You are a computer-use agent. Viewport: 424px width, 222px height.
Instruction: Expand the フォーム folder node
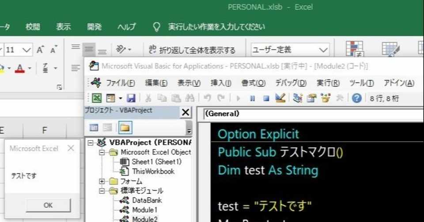pyautogui.click(x=102, y=181)
